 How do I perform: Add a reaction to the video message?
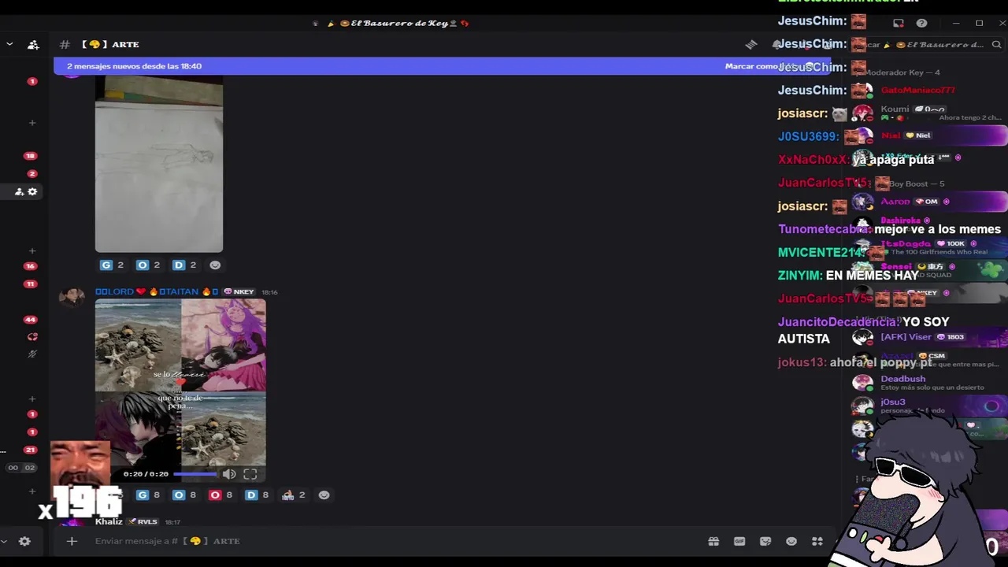point(324,495)
